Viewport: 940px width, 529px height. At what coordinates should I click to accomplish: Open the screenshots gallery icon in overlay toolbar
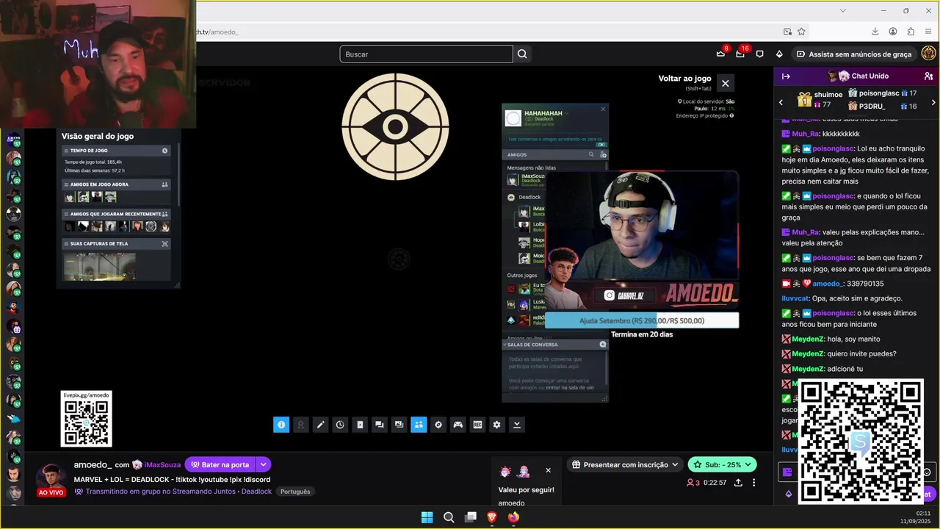(399, 425)
